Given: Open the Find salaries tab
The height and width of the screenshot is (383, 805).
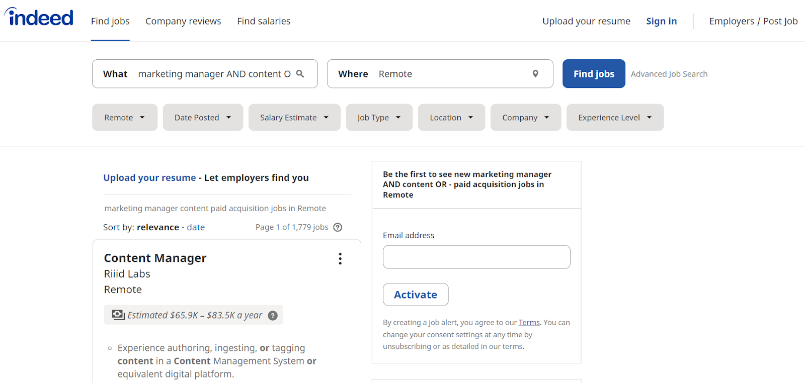Looking at the screenshot, I should 264,21.
